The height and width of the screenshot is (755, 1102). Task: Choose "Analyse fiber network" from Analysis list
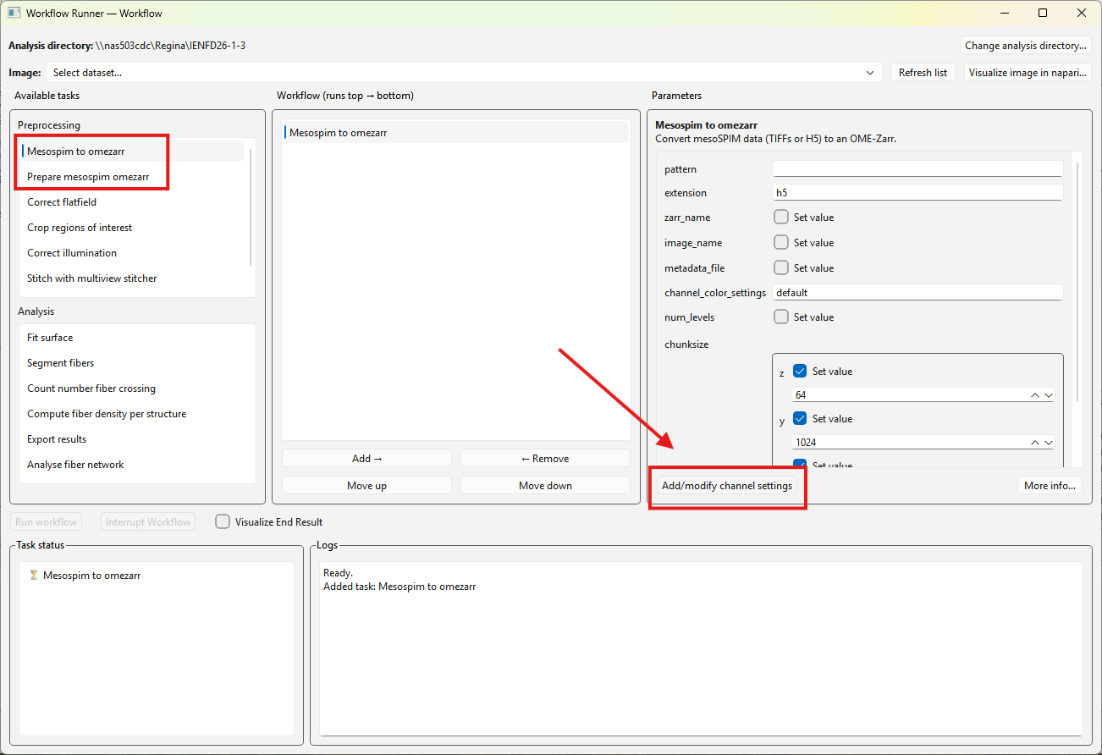coord(76,464)
